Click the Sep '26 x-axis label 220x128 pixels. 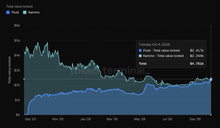[x=195, y=119]
